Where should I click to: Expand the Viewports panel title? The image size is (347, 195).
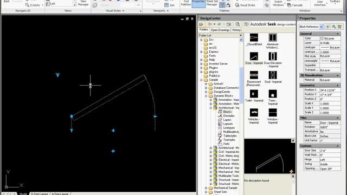click(160, 11)
